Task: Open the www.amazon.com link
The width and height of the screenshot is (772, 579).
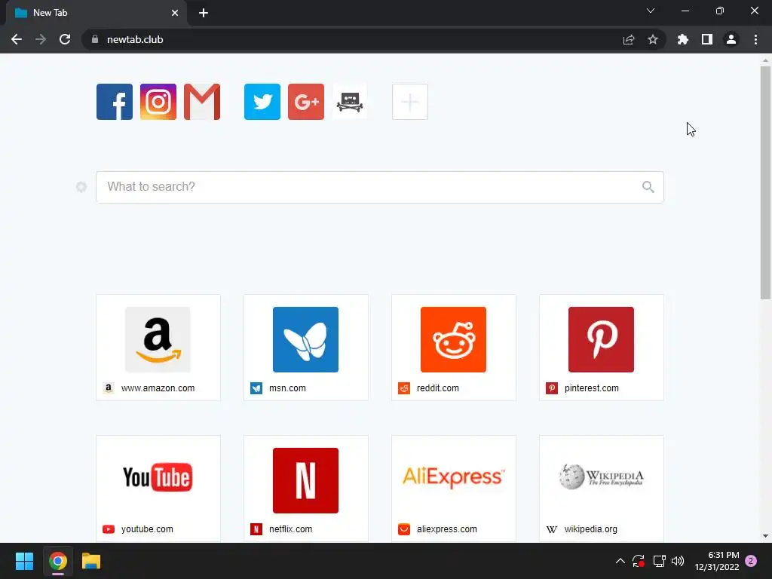Action: [x=158, y=388]
